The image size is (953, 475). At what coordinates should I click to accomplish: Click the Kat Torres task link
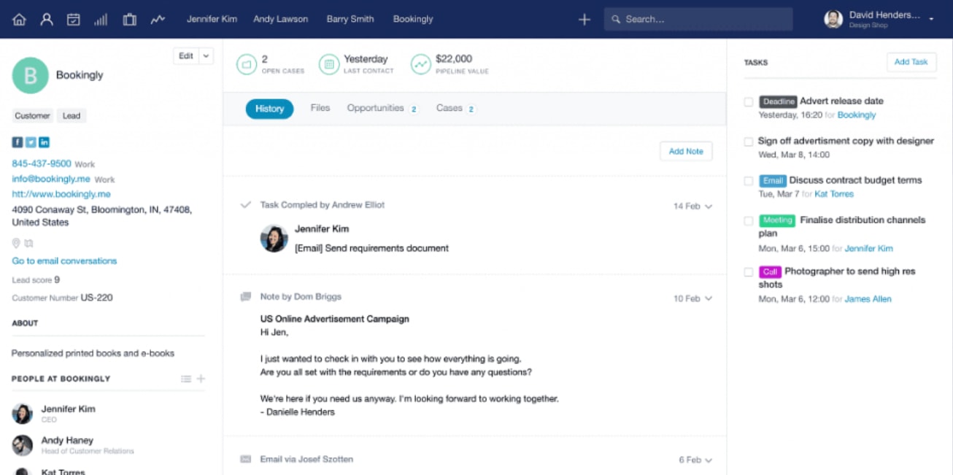833,194
